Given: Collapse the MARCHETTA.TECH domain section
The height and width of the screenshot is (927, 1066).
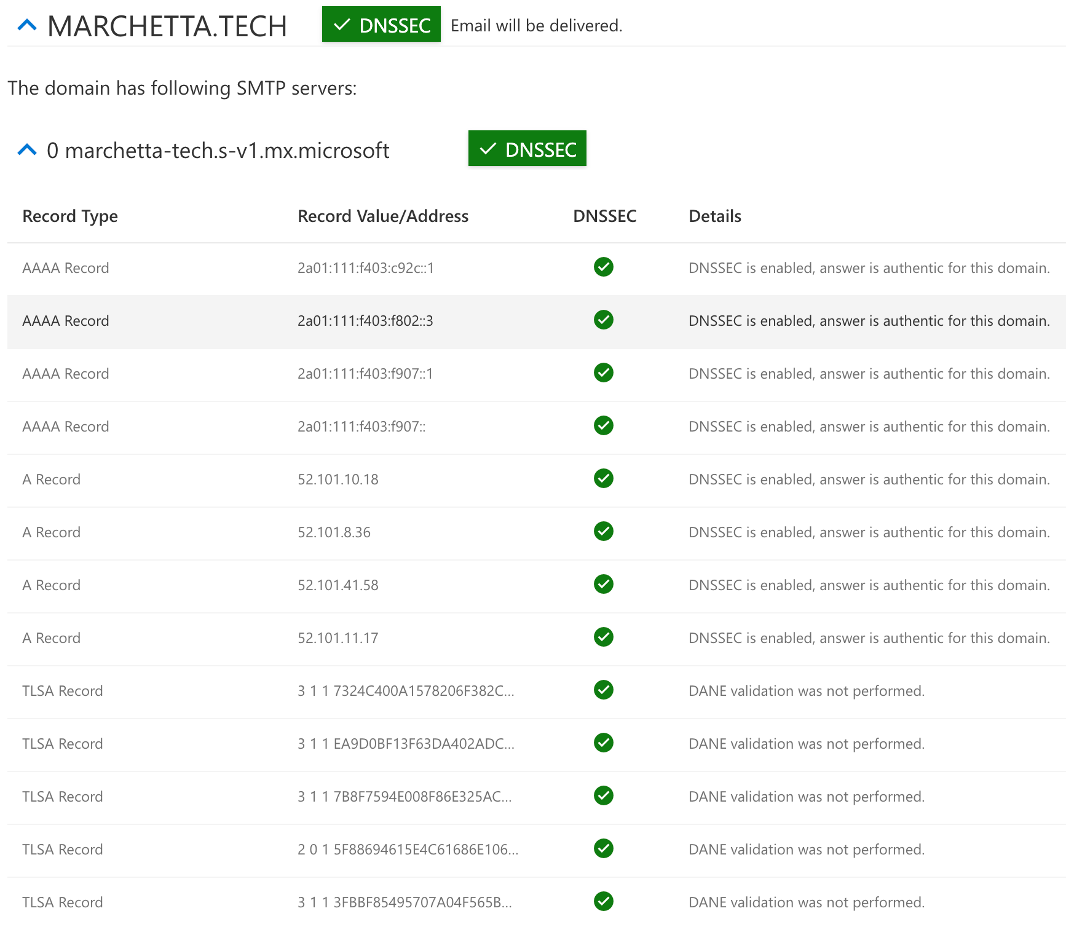Looking at the screenshot, I should pyautogui.click(x=27, y=25).
